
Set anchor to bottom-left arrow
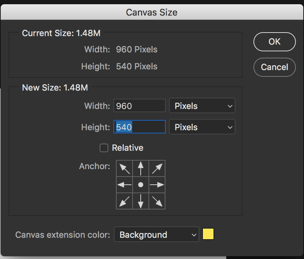click(x=124, y=201)
